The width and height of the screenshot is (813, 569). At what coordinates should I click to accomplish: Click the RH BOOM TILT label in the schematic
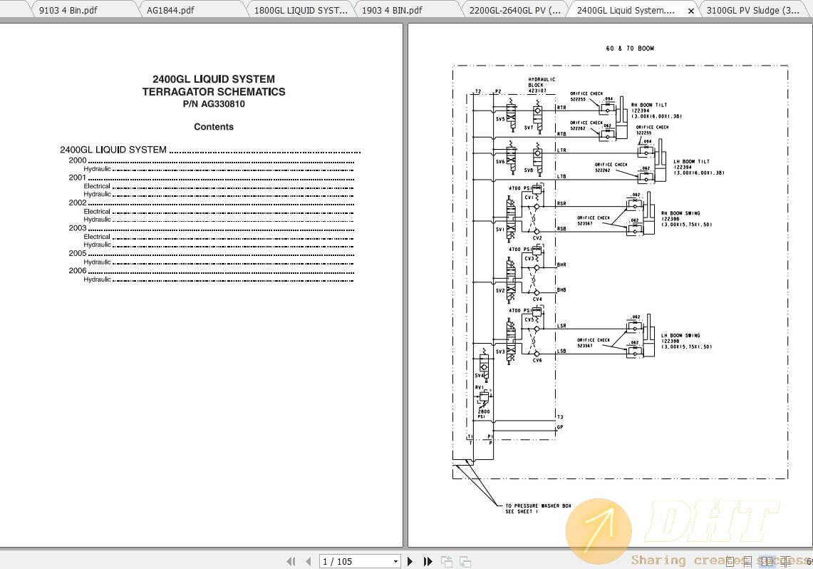tap(649, 105)
